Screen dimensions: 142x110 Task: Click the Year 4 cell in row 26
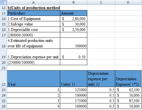tap(34, 106)
